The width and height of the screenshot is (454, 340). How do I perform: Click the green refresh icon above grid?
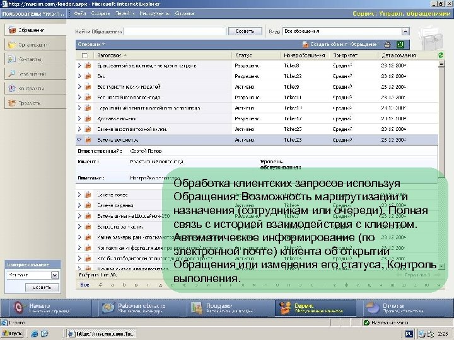pos(441,55)
